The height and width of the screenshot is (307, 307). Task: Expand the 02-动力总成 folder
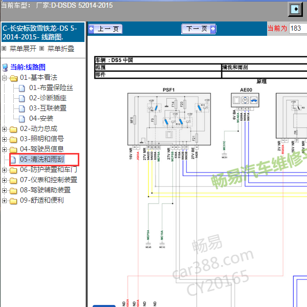(x=4, y=129)
